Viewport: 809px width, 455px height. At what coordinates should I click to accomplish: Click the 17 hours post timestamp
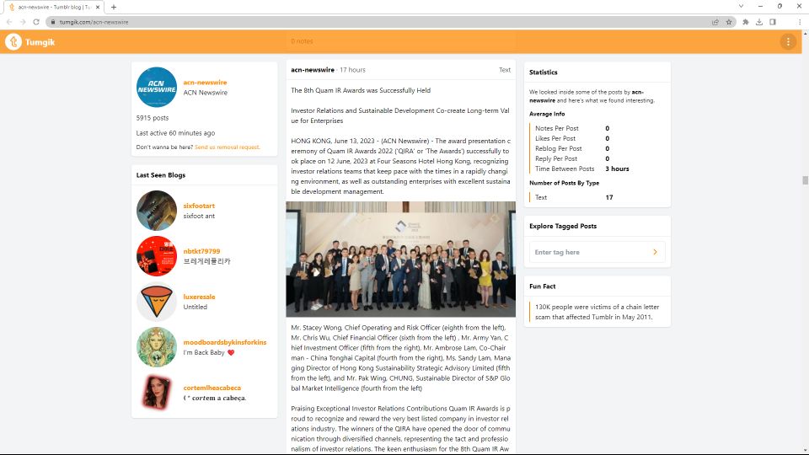[352, 70]
